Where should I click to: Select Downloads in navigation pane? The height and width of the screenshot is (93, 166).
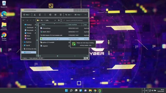(30, 28)
